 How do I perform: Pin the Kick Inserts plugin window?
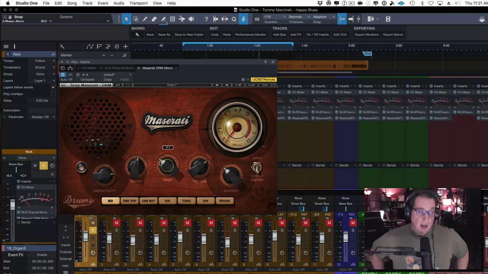tap(265, 62)
